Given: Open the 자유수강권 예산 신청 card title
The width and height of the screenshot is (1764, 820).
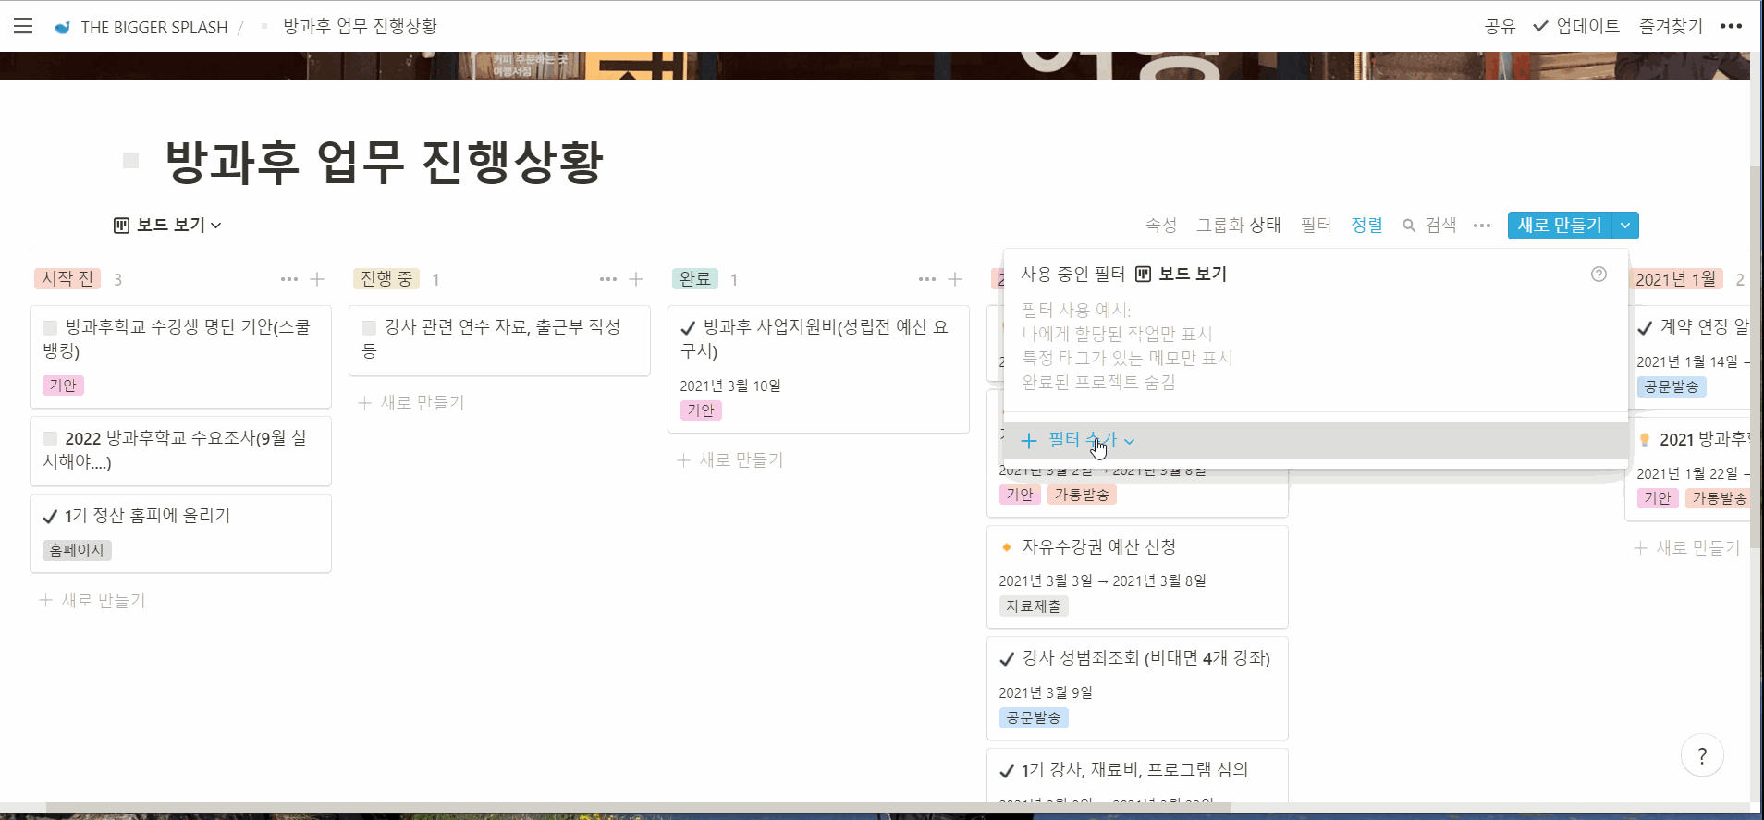Looking at the screenshot, I should click(x=1099, y=547).
